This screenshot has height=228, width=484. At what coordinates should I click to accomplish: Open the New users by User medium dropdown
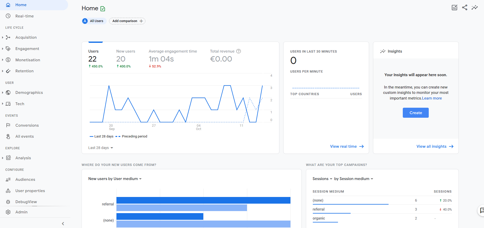click(115, 179)
